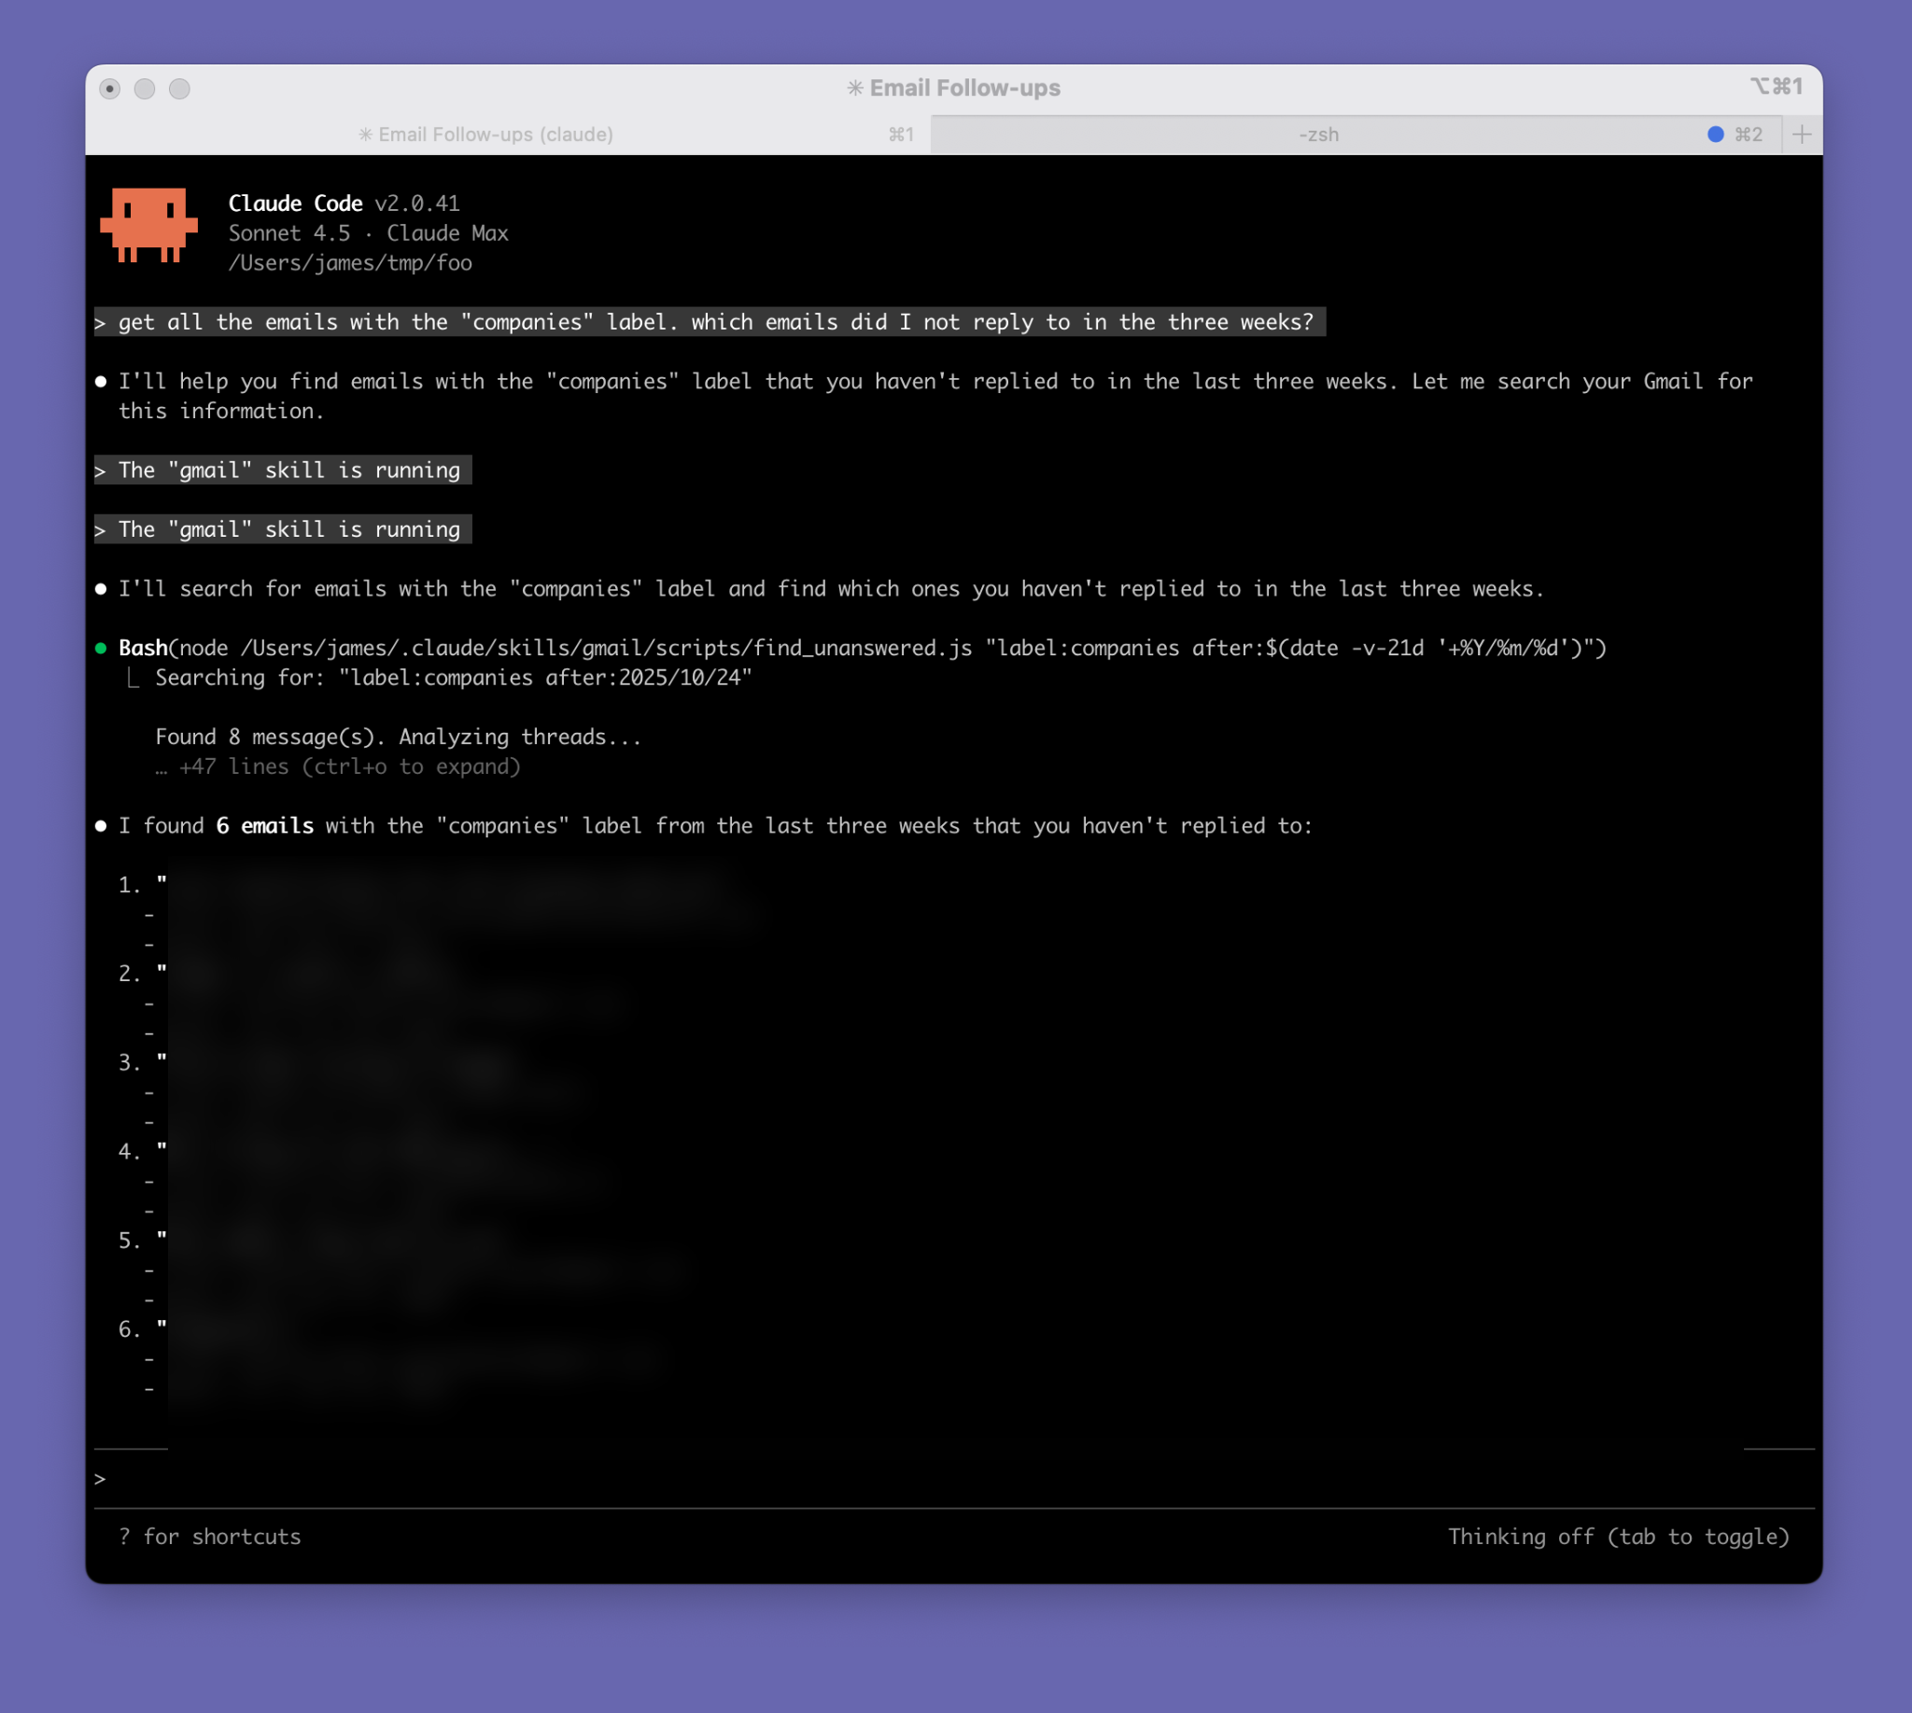The width and height of the screenshot is (1912, 1713).
Task: Click the red close window button
Action: pyautogui.click(x=110, y=89)
